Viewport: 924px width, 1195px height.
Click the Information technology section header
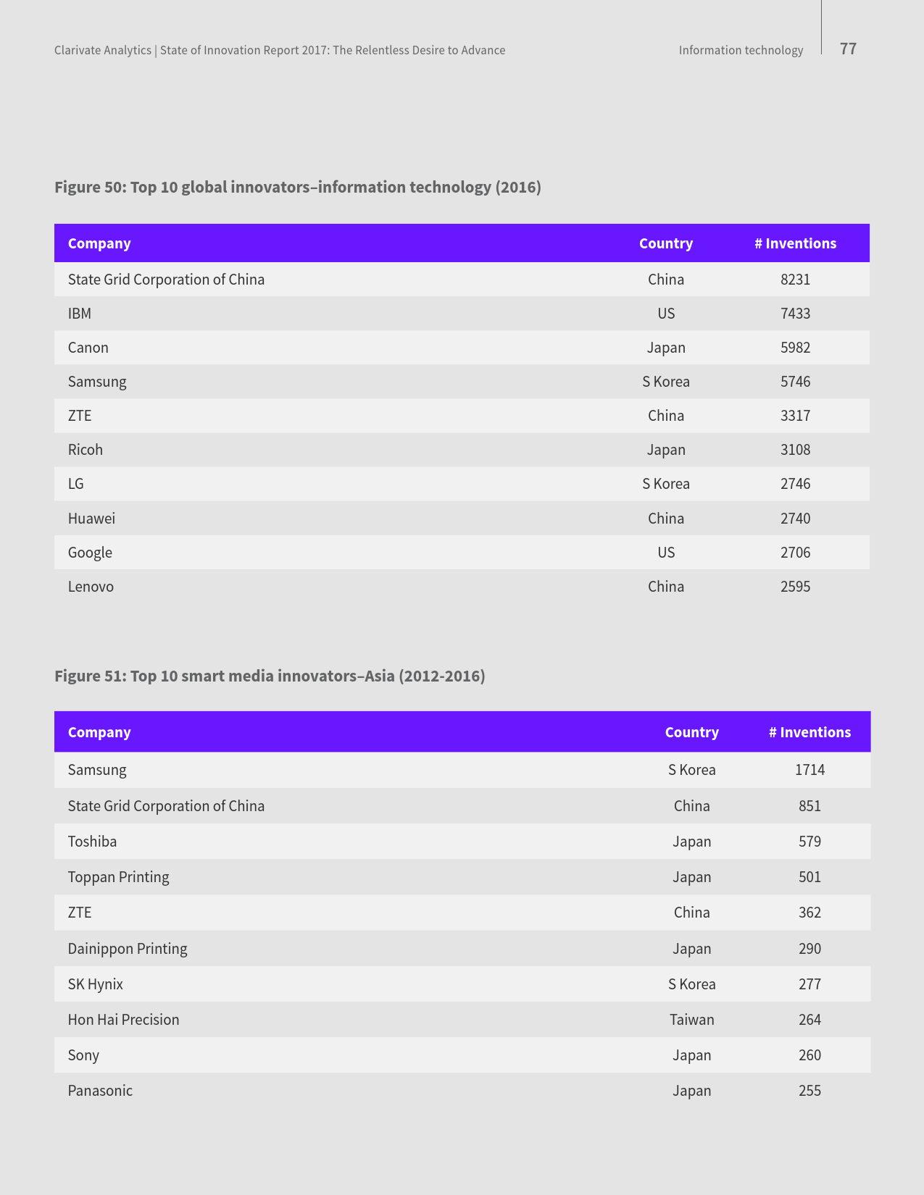pyautogui.click(x=741, y=50)
